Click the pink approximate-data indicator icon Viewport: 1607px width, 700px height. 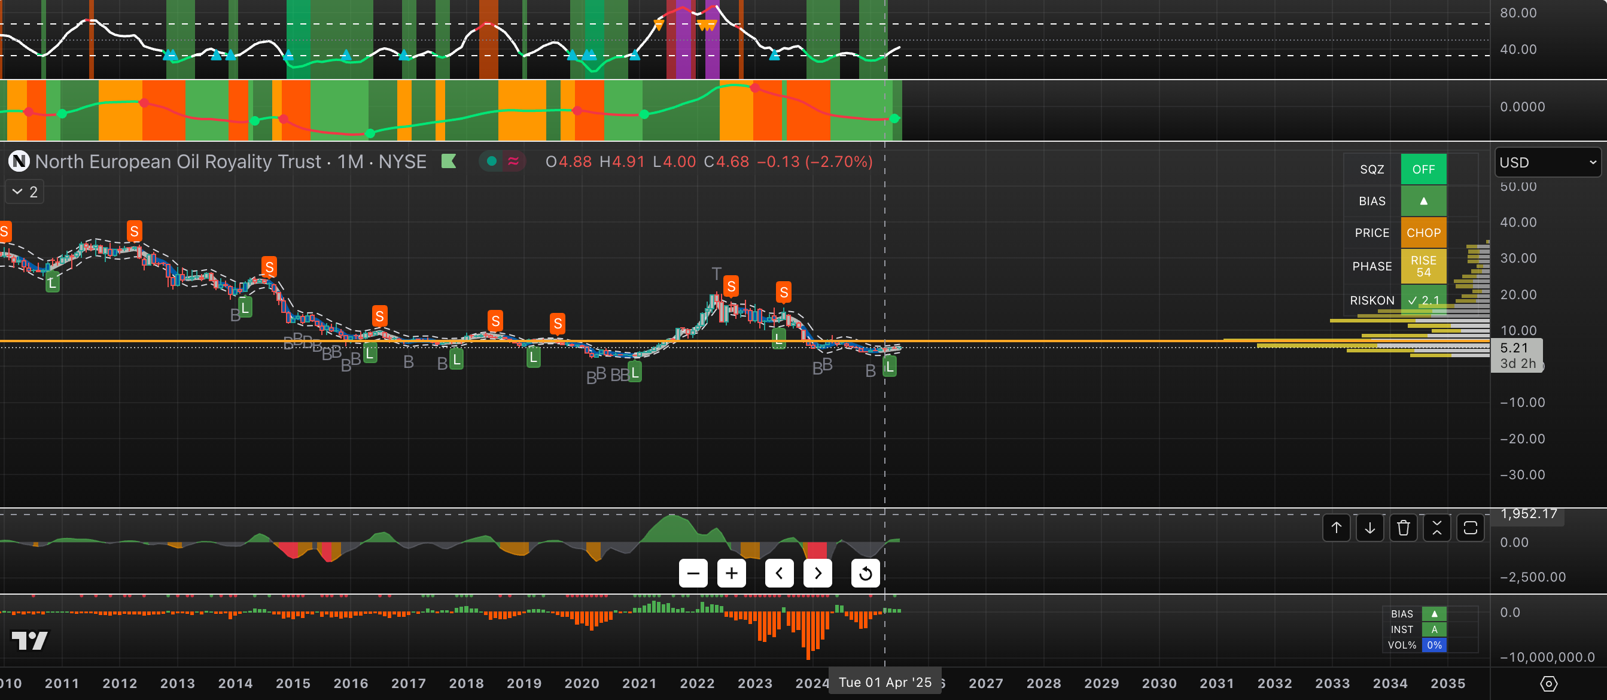coord(513,162)
